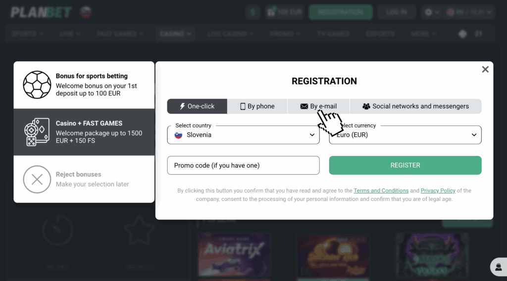Click the people icon for social networks
Viewport: 507px width, 281px height.
point(366,106)
